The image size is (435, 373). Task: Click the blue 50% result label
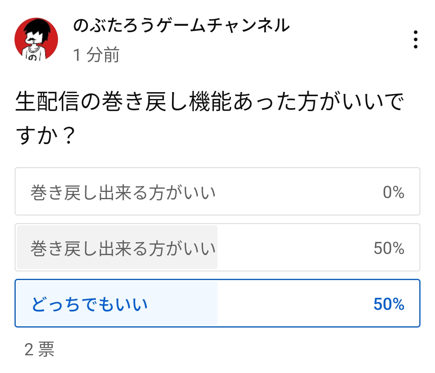tap(389, 305)
